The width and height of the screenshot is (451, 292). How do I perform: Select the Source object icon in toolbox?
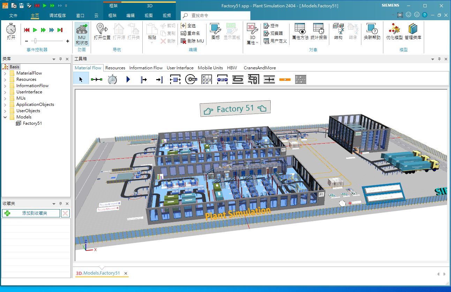(x=144, y=80)
